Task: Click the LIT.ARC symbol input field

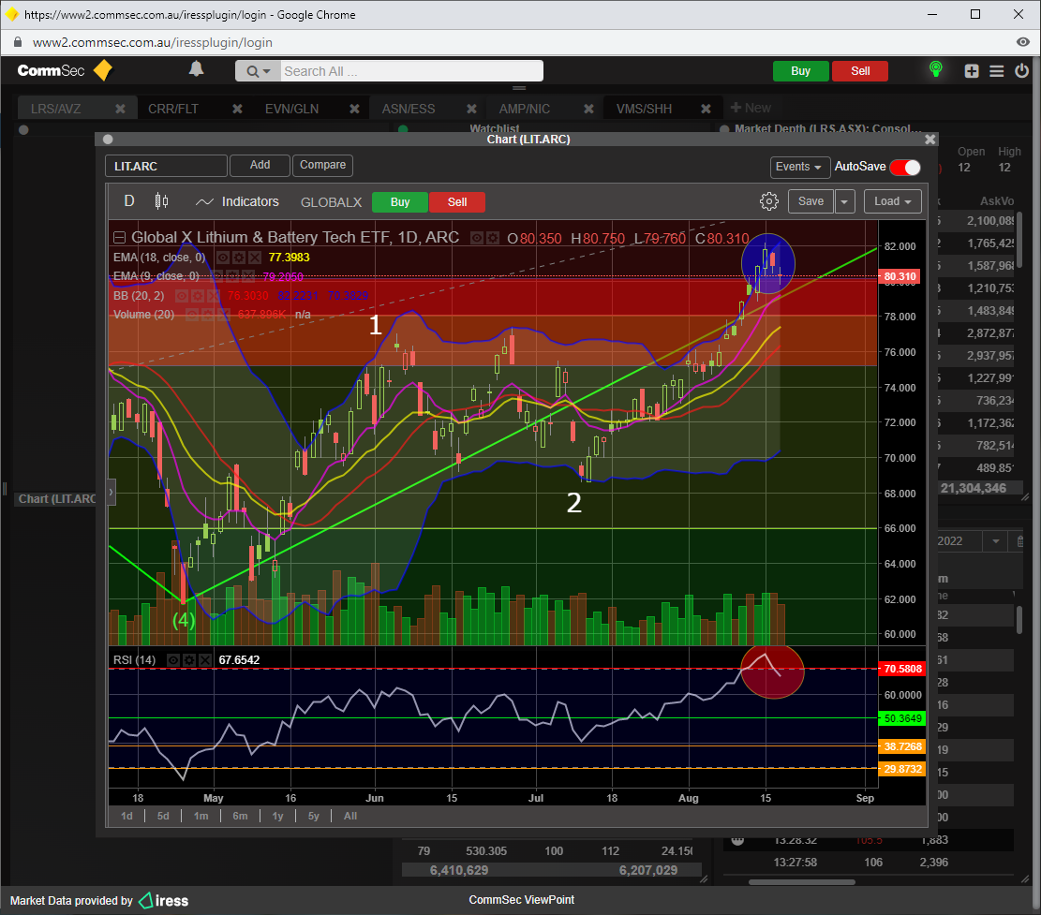Action: click(166, 166)
